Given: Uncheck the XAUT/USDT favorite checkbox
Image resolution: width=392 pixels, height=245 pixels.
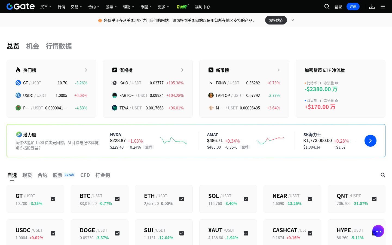Looking at the screenshot, I should point(246,233).
